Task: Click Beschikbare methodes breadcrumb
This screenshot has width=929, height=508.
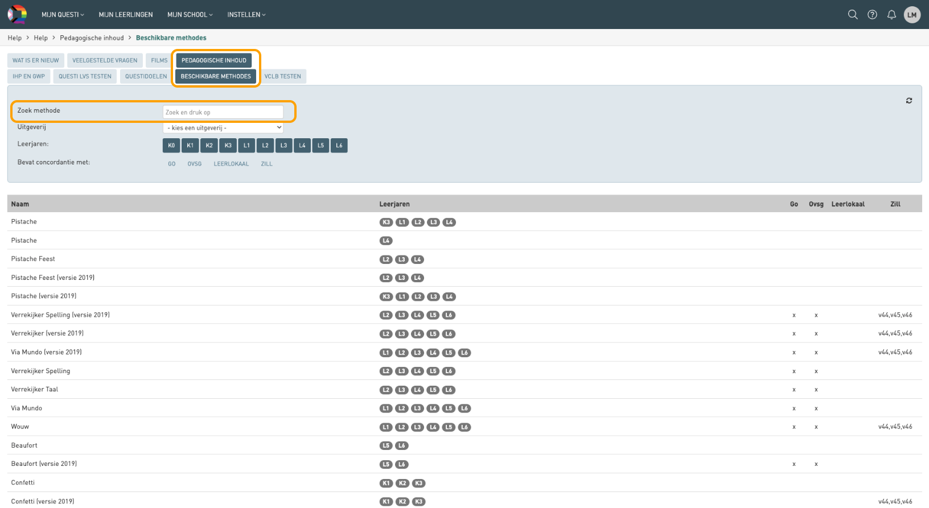Action: point(171,38)
